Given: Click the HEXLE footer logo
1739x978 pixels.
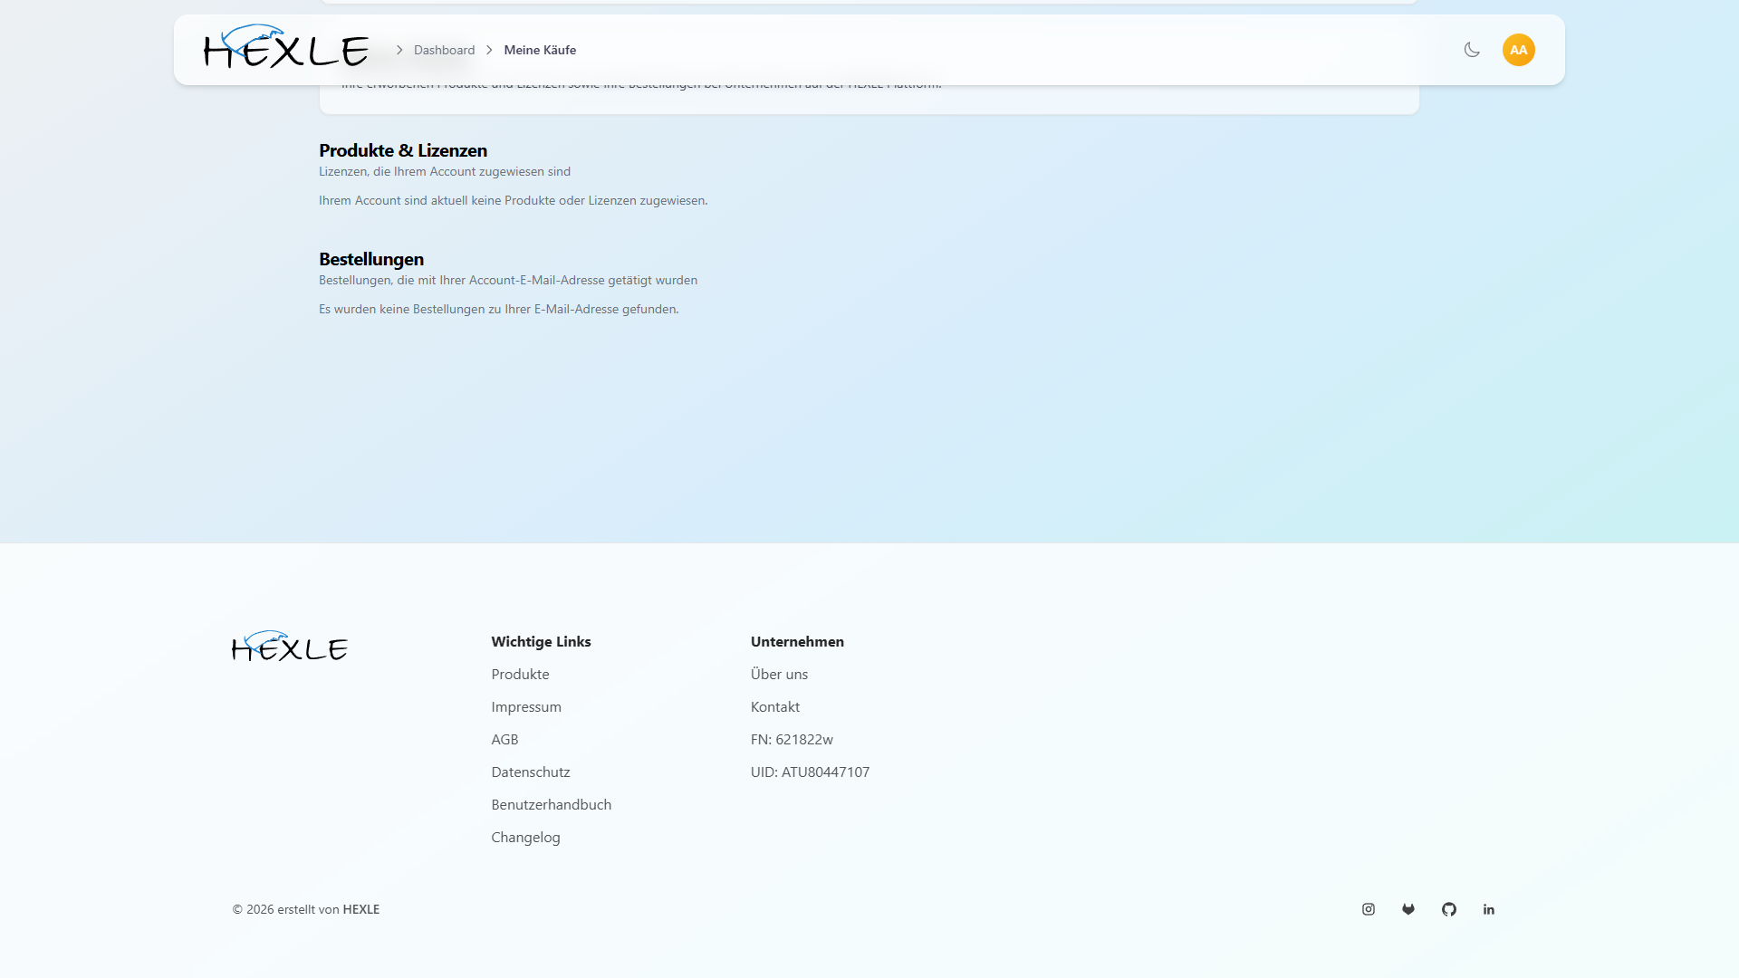Looking at the screenshot, I should click(x=290, y=647).
